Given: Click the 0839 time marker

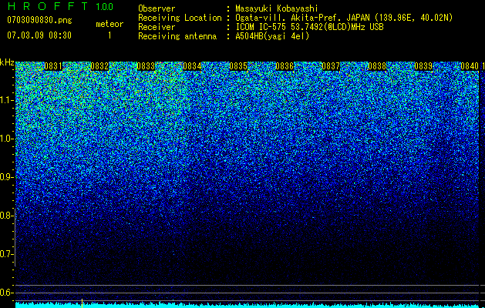Looking at the screenshot, I should (423, 66).
